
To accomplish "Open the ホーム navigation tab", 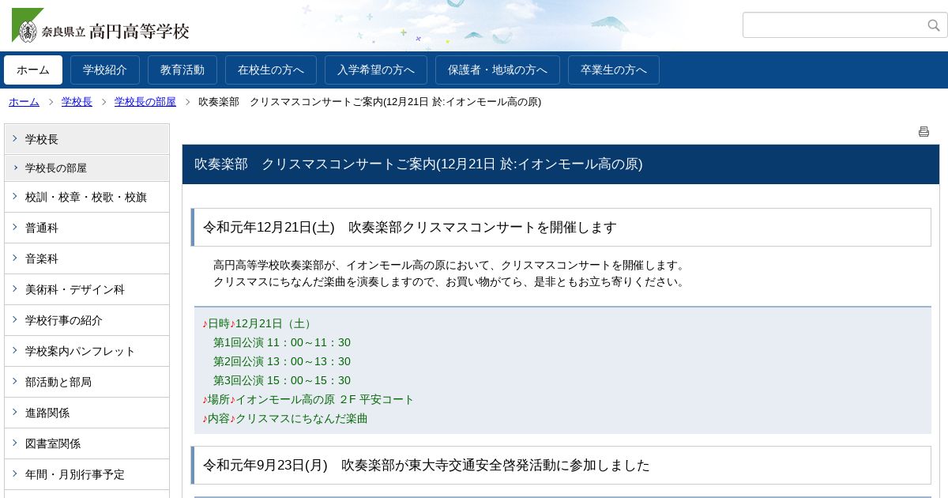I will pyautogui.click(x=33, y=70).
